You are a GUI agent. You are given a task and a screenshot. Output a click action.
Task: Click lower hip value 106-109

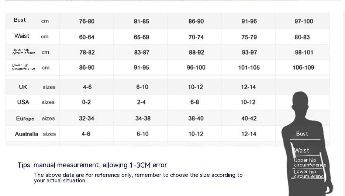click(x=303, y=67)
